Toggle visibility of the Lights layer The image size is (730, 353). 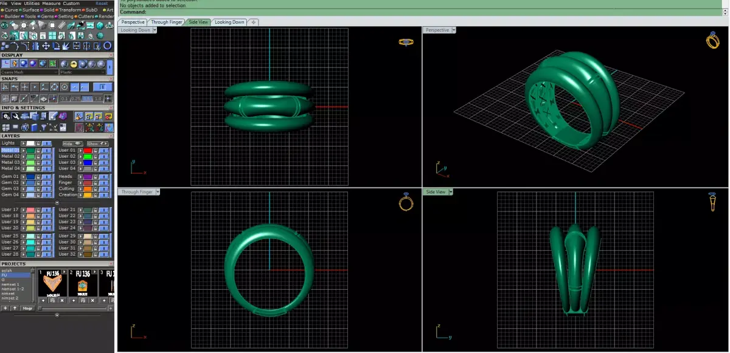point(46,143)
